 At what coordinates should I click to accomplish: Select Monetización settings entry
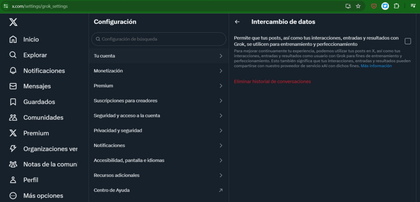point(159,71)
